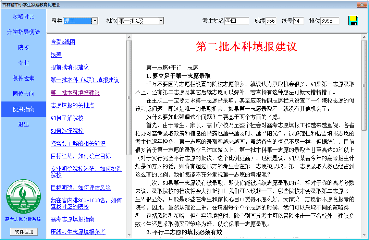Open the 收藏对比 sidebar menu
The image size is (369, 240).
point(23,16)
